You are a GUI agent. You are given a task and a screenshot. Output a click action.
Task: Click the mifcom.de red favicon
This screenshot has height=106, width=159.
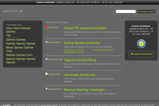point(46,27)
